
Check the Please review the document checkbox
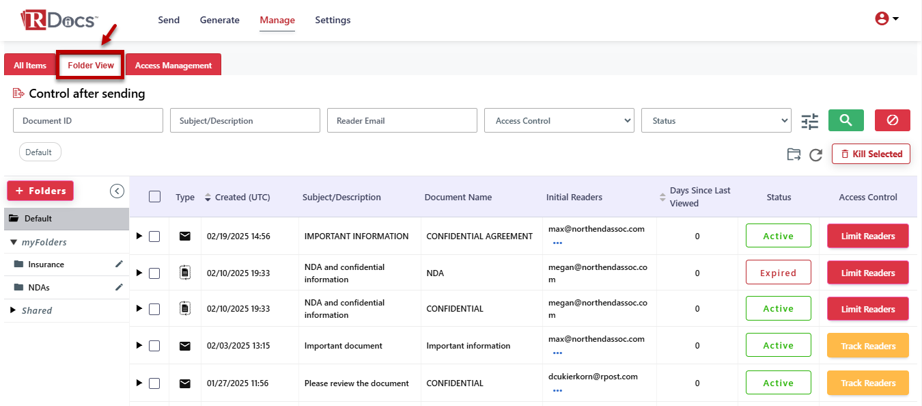pos(154,383)
